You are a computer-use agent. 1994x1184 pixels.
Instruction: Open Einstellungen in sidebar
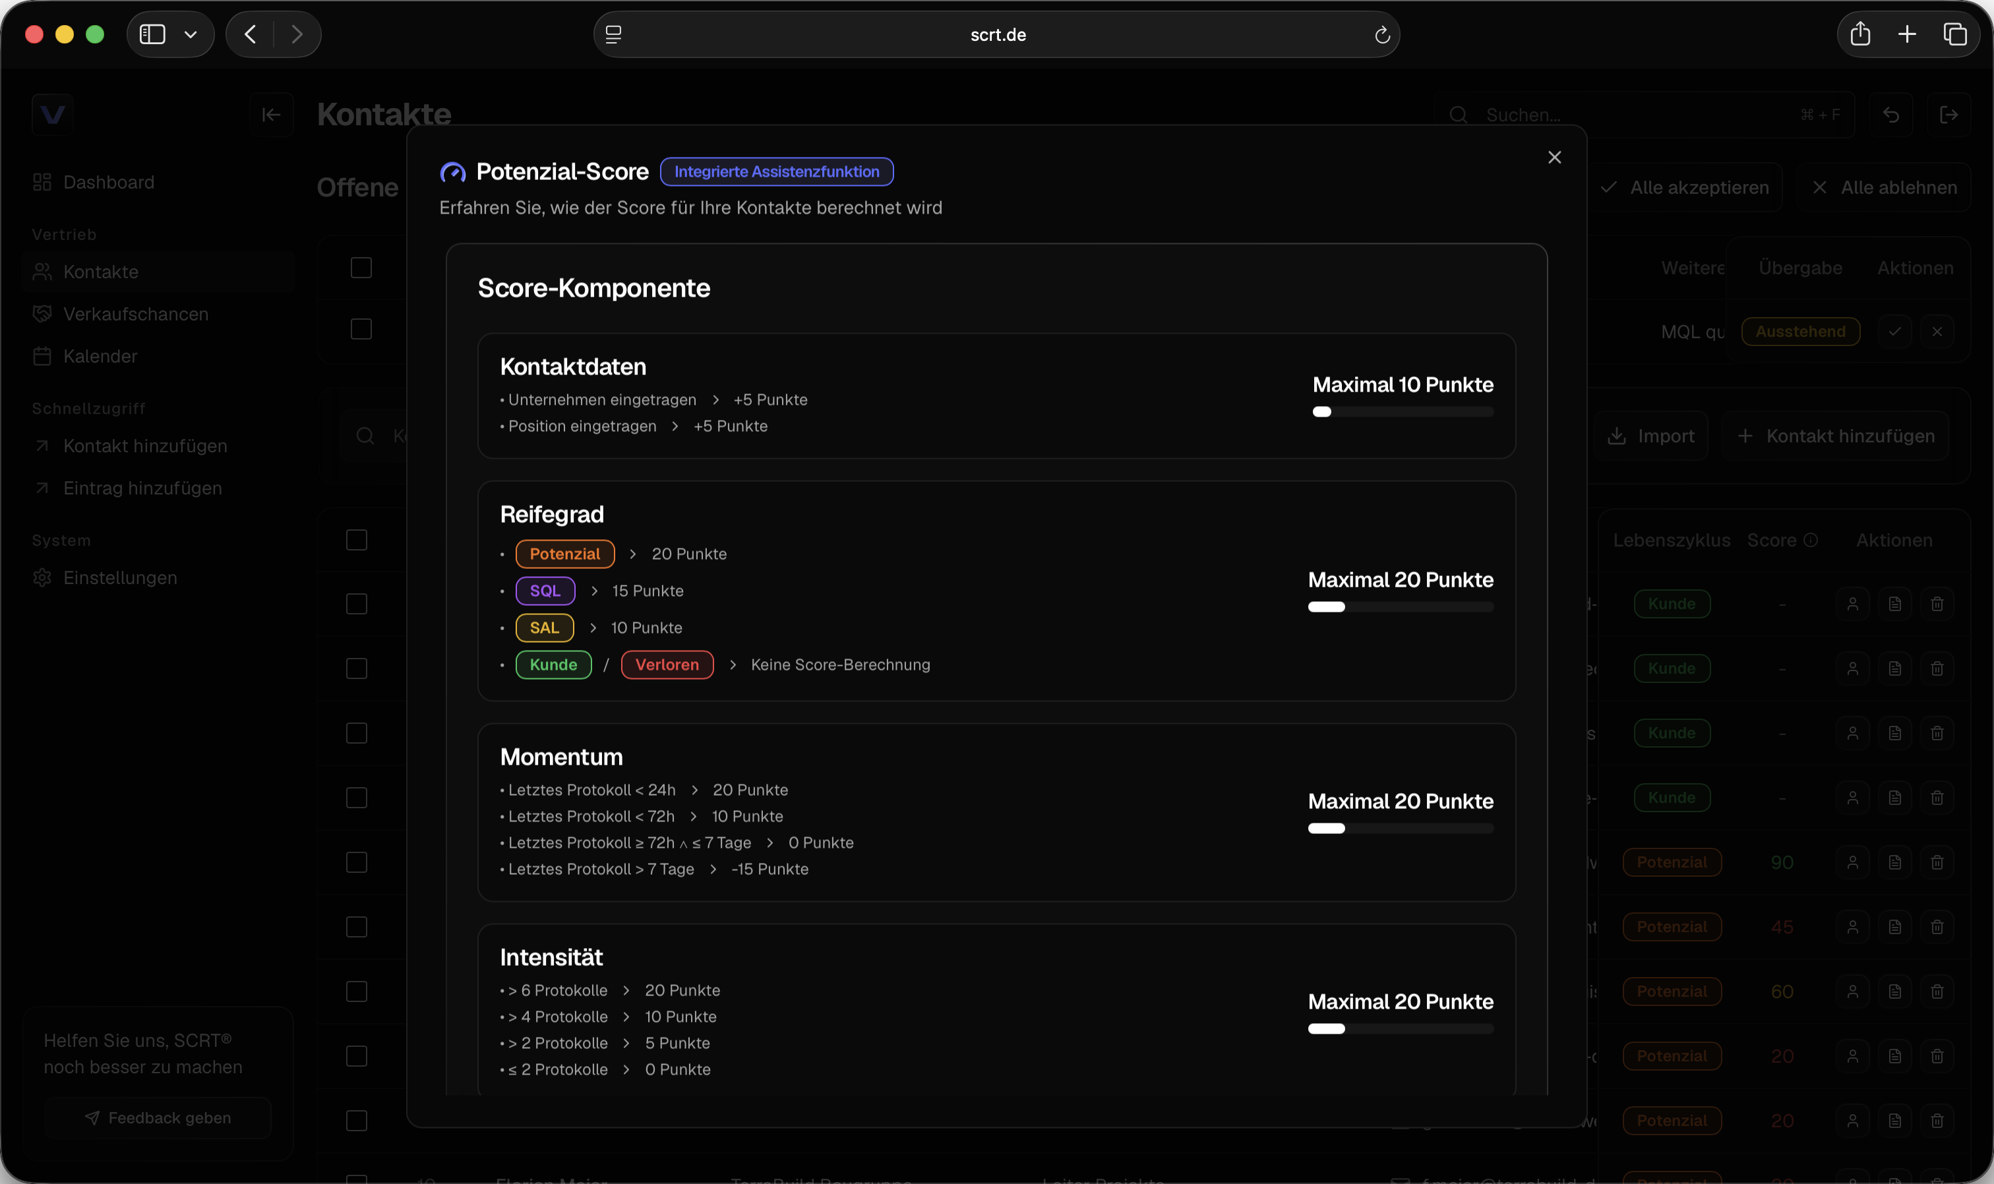click(x=158, y=577)
